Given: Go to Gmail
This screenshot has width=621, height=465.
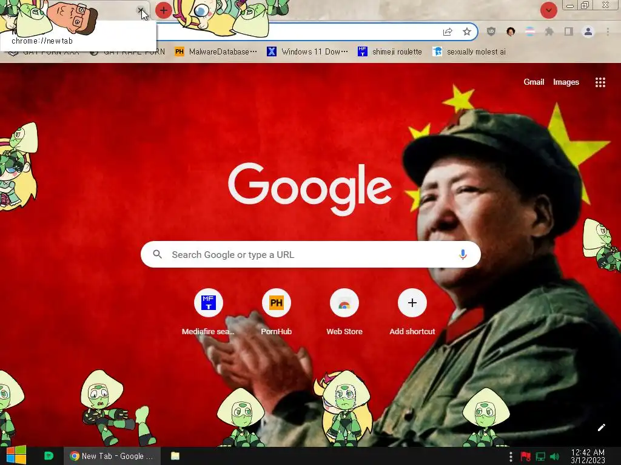Looking at the screenshot, I should coord(534,82).
